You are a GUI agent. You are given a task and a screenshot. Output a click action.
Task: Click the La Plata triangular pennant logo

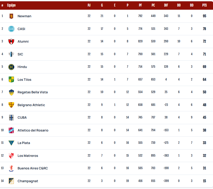11,143
